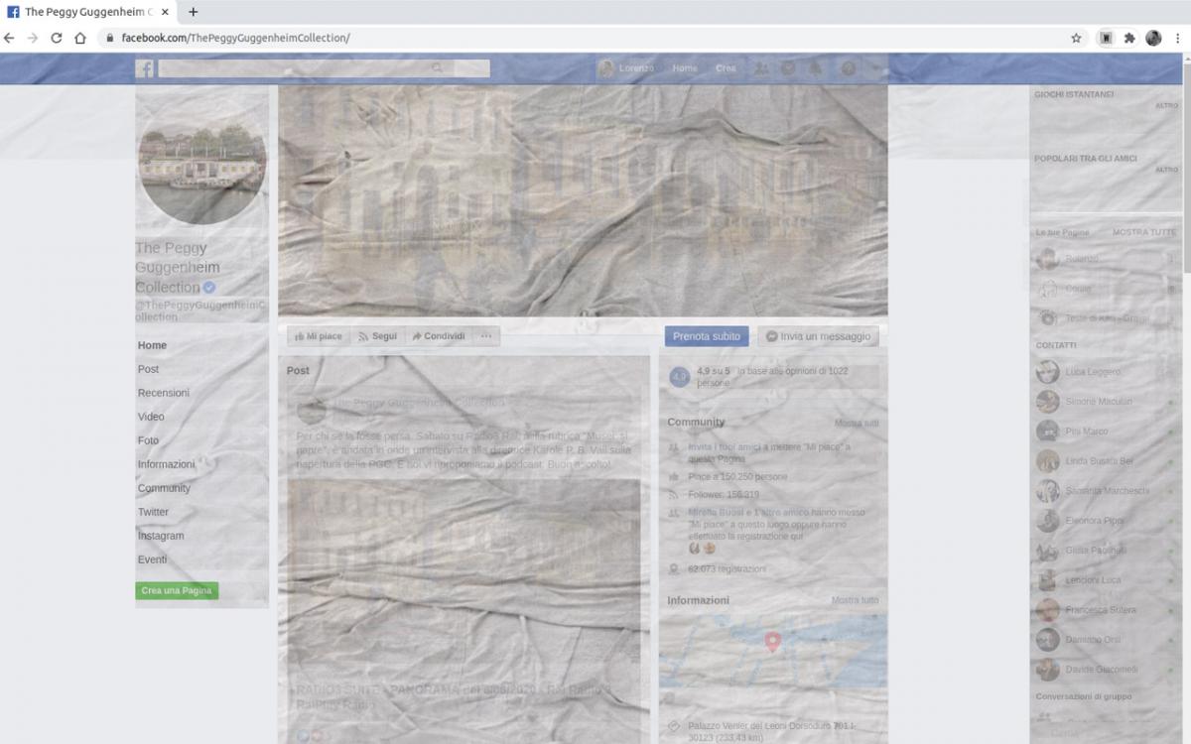
Task: Bookmark this page with the star icon
Action: pyautogui.click(x=1076, y=38)
